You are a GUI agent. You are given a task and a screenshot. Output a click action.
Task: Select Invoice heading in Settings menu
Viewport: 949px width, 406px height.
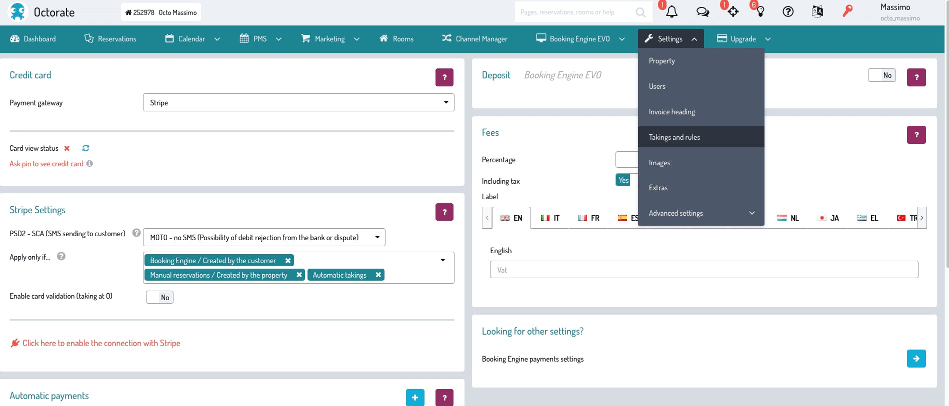click(701, 112)
